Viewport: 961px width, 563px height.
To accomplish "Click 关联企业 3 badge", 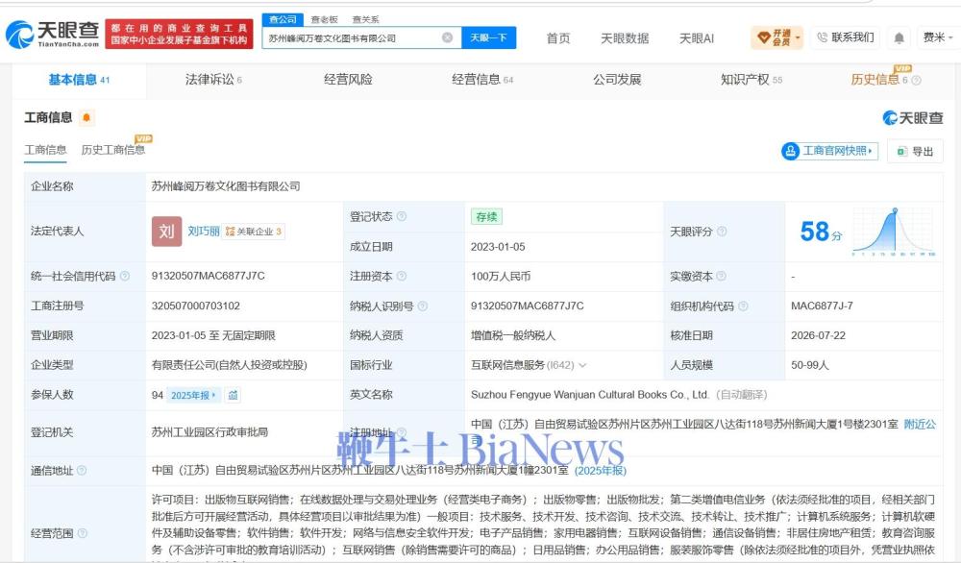I will [253, 232].
